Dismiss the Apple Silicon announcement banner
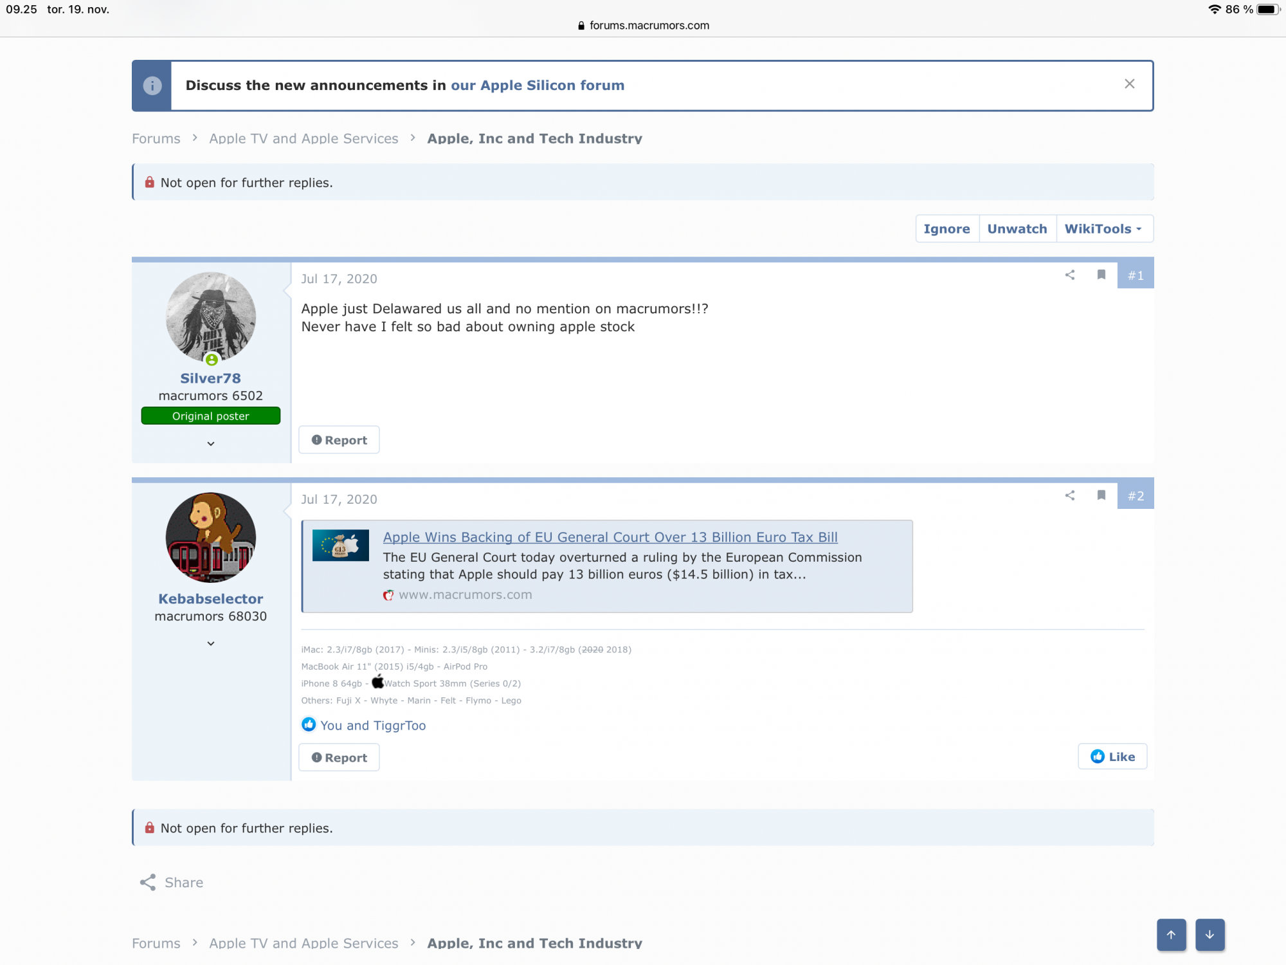Image resolution: width=1286 pixels, height=965 pixels. [x=1129, y=84]
